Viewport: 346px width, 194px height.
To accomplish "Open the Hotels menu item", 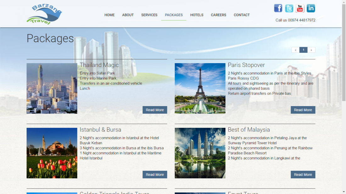I will 197,15.
